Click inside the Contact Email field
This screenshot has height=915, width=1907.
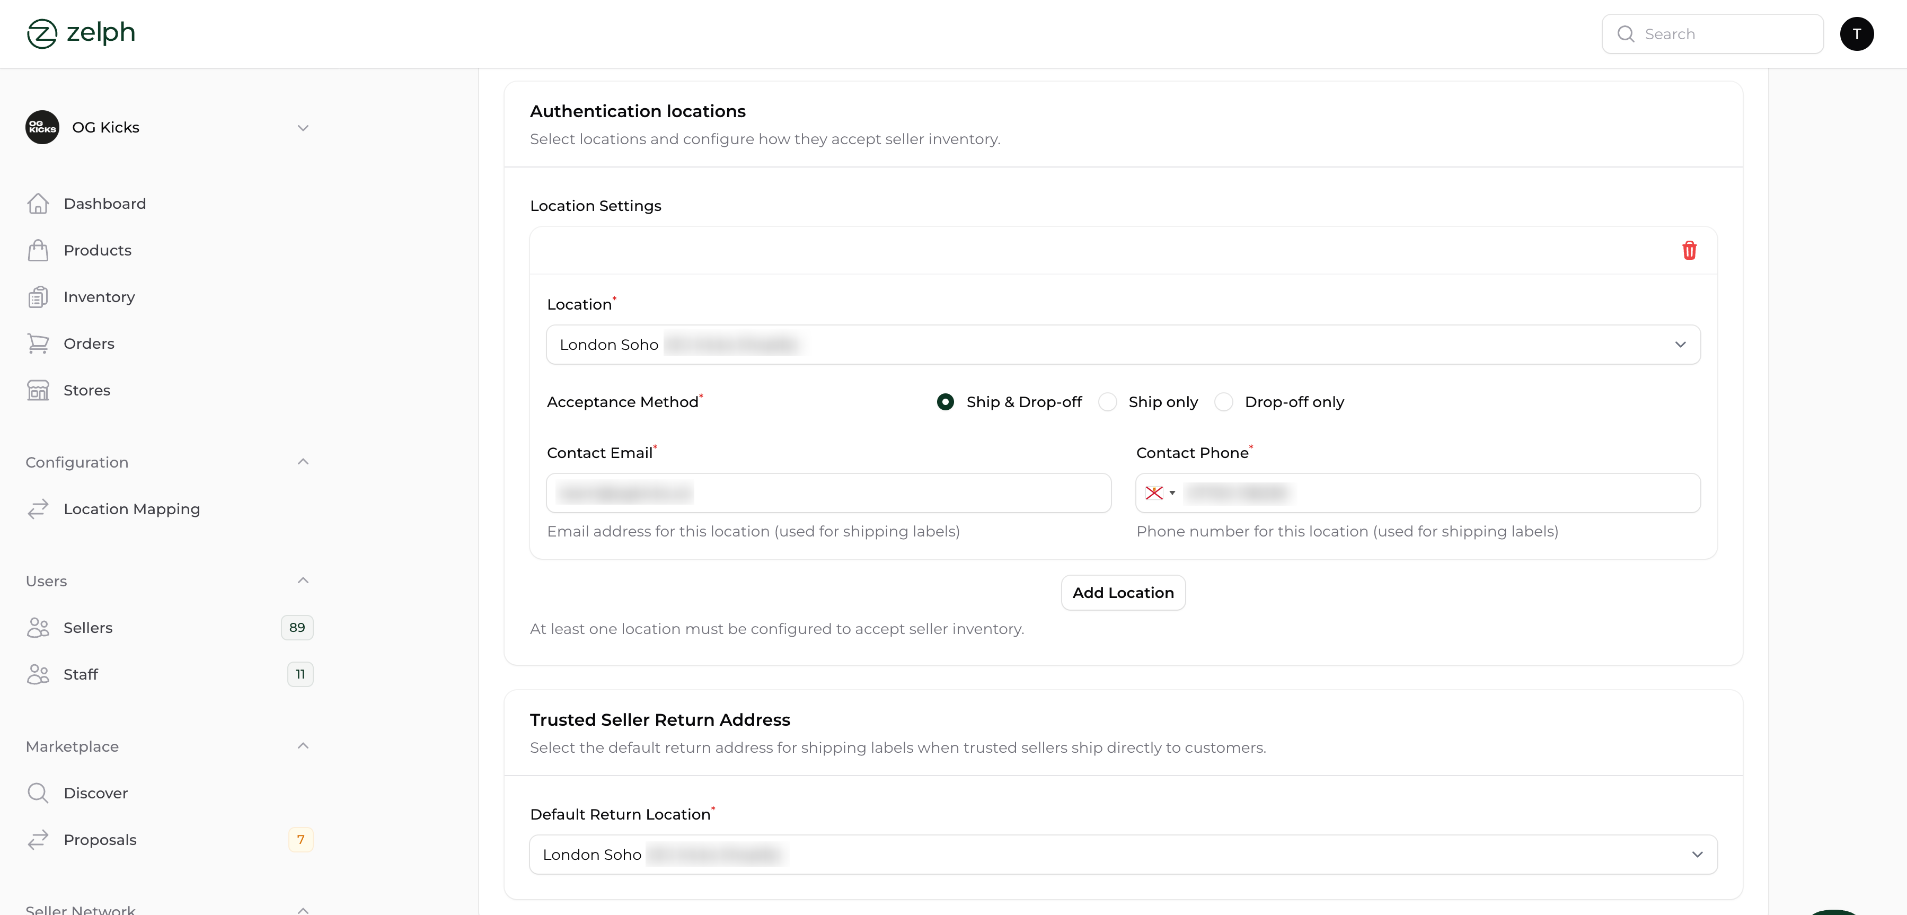point(828,493)
